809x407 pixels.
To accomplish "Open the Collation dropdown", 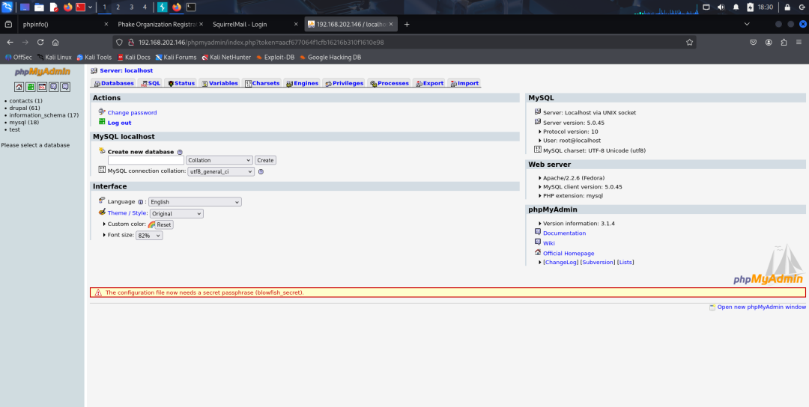I will (x=219, y=160).
